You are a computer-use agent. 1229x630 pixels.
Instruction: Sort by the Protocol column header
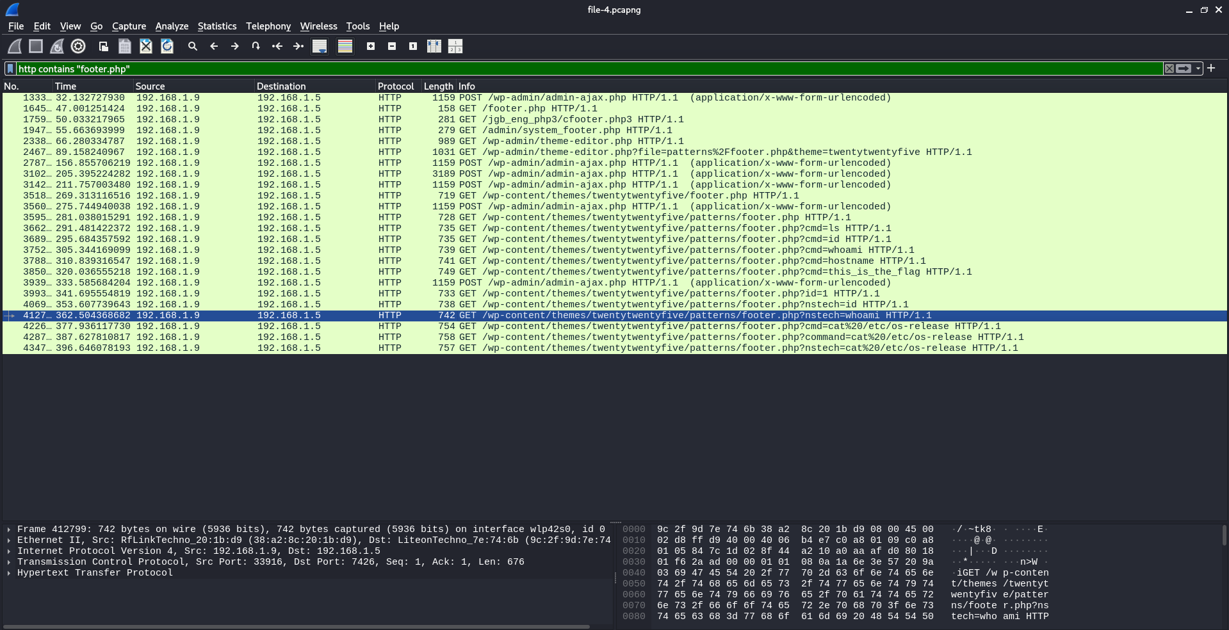click(x=398, y=86)
